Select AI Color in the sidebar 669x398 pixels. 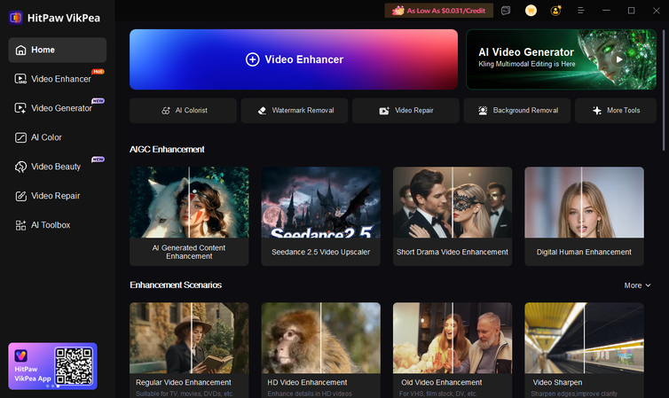point(57,137)
